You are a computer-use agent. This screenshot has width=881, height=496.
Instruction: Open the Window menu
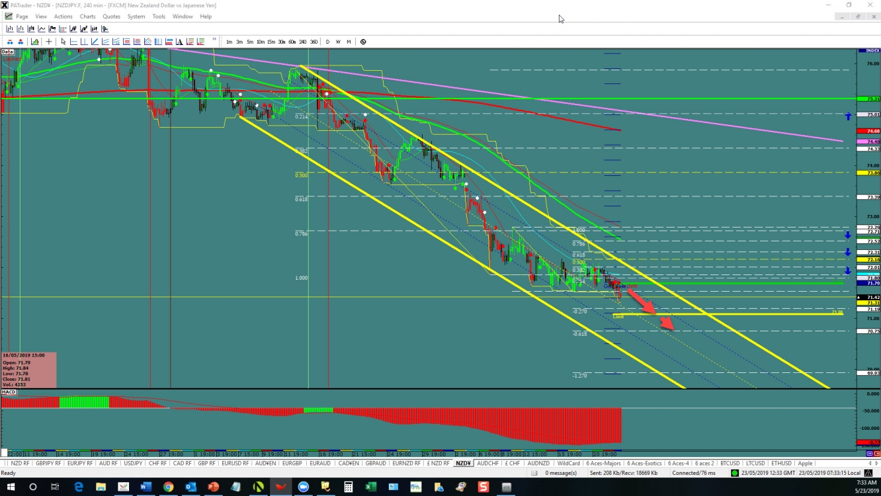point(183,17)
